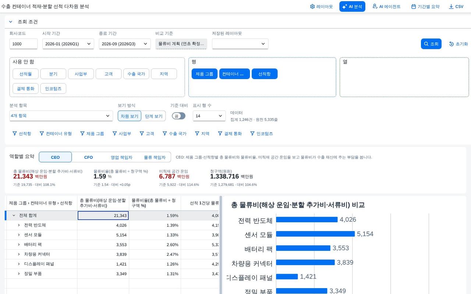471x294 pixels.
Task: Expand the 전력 반도체 row
Action: pos(19,225)
